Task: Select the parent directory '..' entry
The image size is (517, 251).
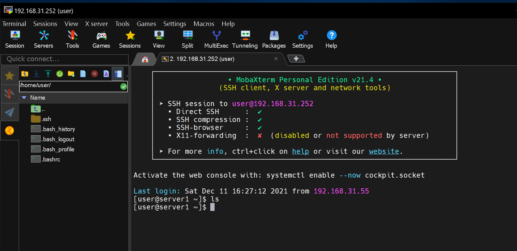Action: click(38, 109)
